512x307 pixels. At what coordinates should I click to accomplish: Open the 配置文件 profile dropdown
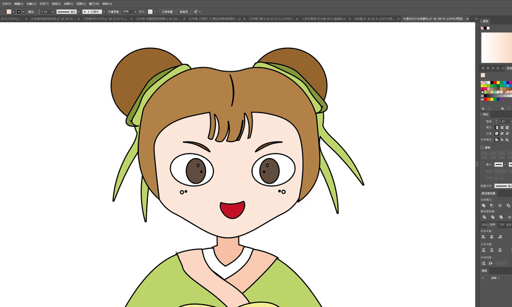pyautogui.click(x=503, y=186)
